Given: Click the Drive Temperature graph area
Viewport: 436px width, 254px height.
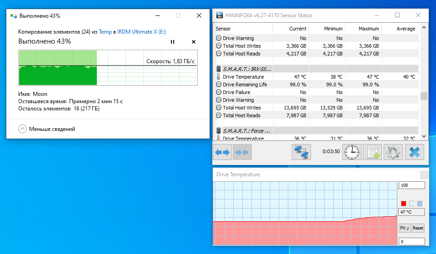Looking at the screenshot, I should point(305,214).
